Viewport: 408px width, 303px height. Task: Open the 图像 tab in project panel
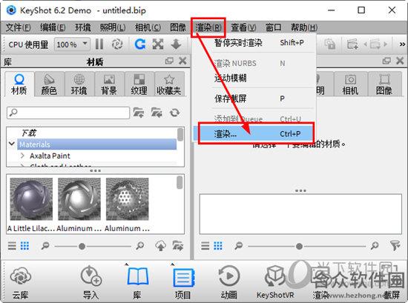point(384,84)
